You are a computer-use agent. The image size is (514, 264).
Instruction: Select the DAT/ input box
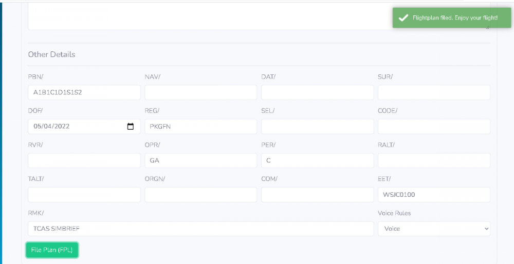click(317, 92)
